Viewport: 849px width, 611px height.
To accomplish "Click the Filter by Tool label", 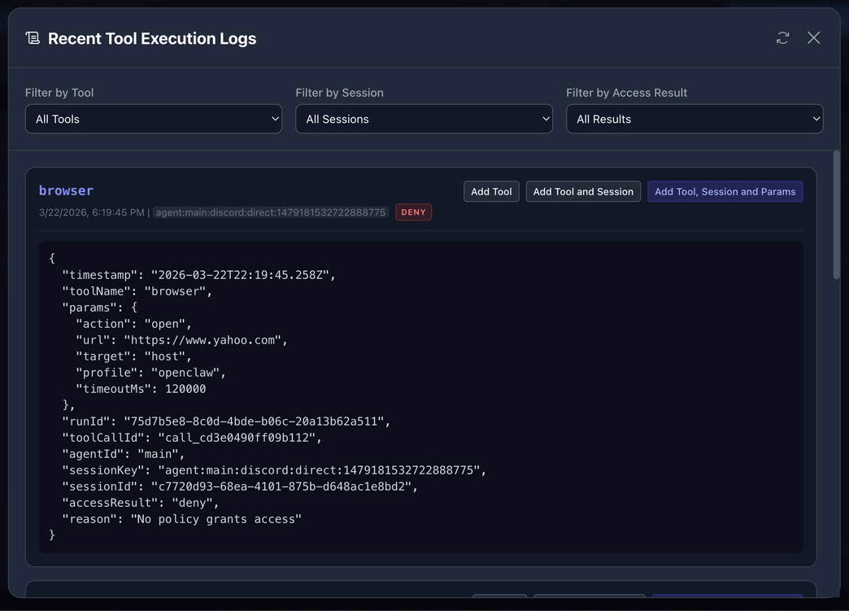I will 59,93.
